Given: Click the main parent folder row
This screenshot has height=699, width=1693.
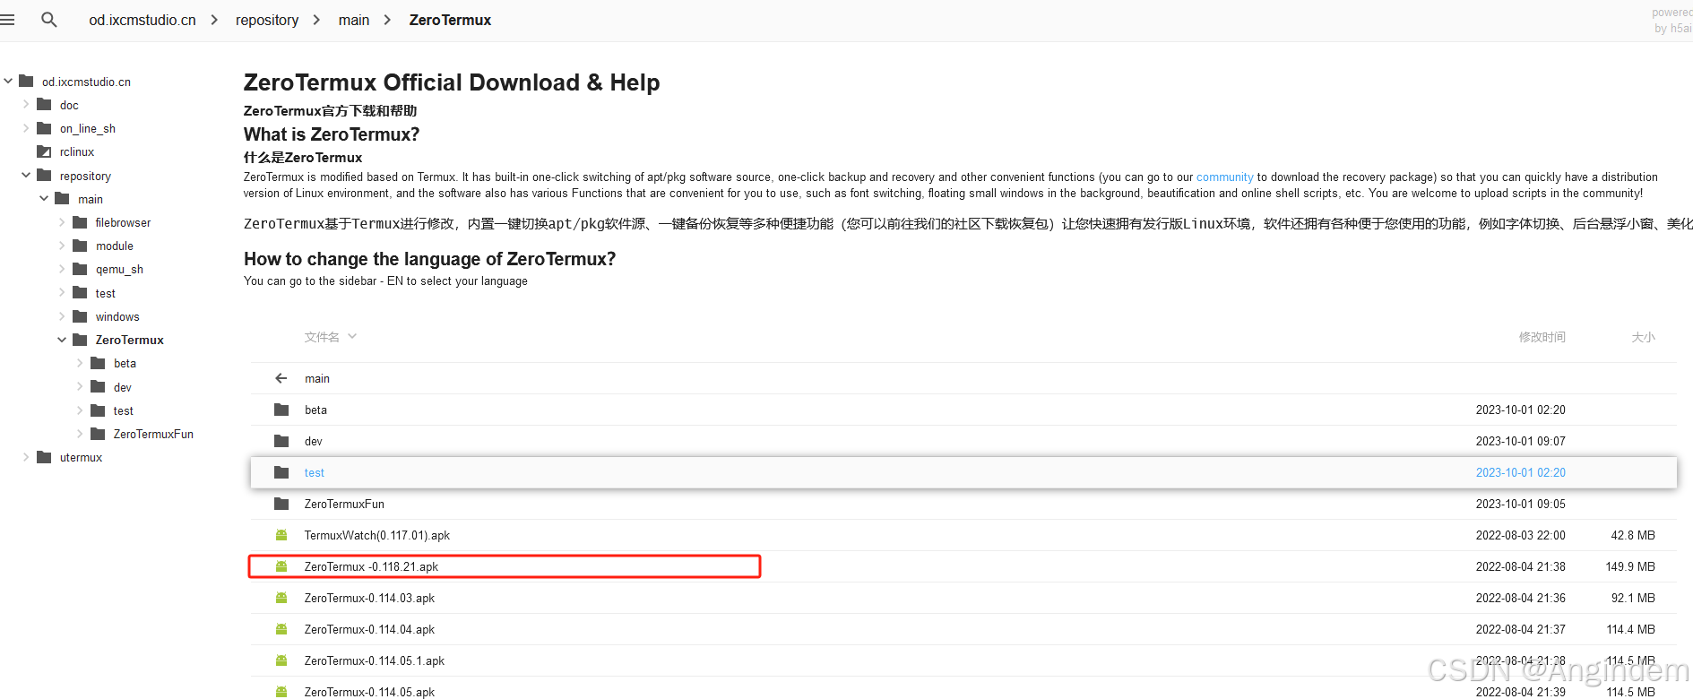Looking at the screenshot, I should (963, 378).
